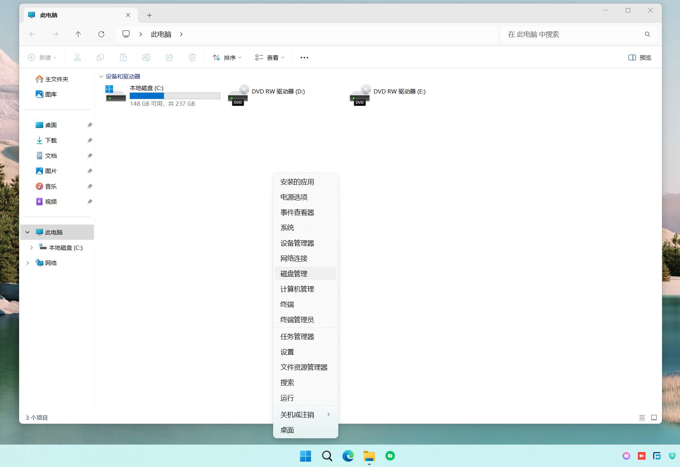The image size is (680, 467).
Task: Click the 新建 button
Action: [43, 57]
